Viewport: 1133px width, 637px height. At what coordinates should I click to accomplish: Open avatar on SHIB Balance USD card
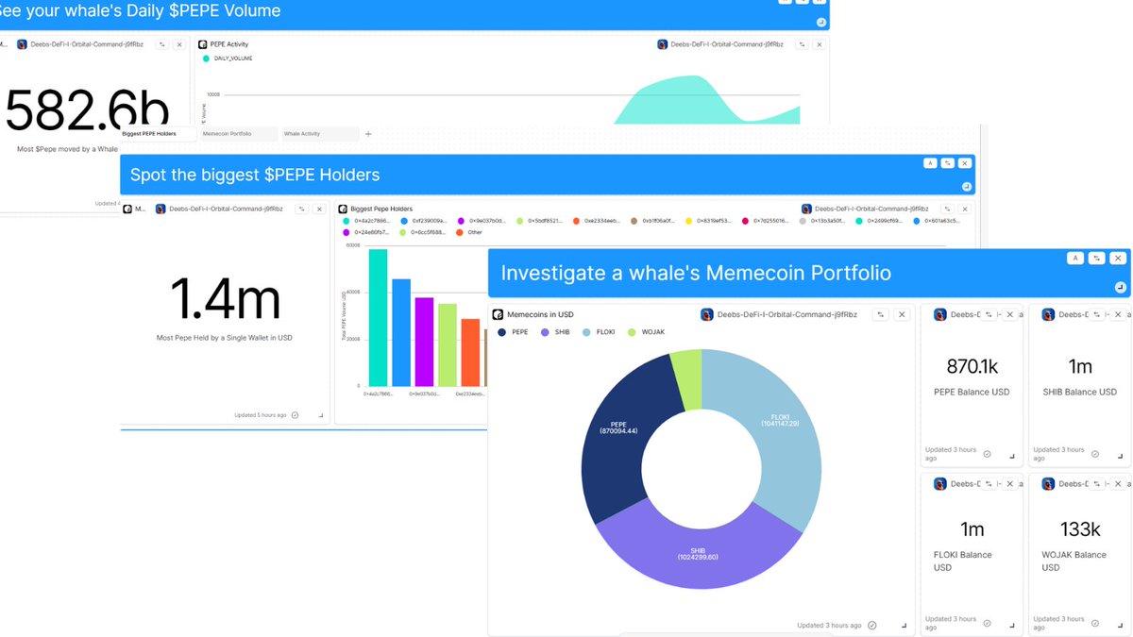point(1048,314)
